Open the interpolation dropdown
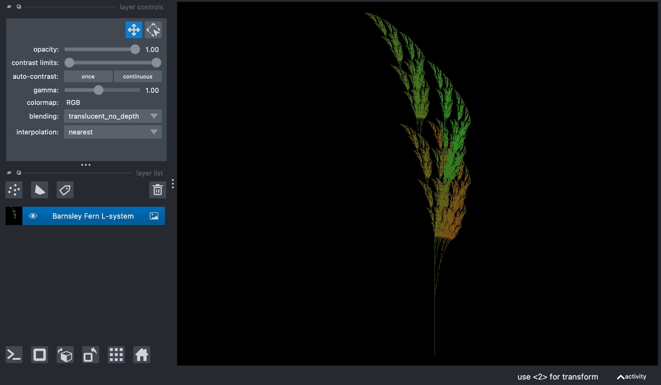This screenshot has width=661, height=385. (113, 132)
